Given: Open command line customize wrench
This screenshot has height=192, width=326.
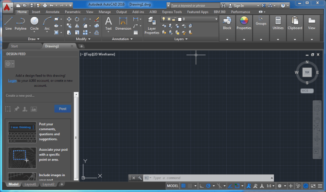Looking at the screenshot, I should coord(140,178).
